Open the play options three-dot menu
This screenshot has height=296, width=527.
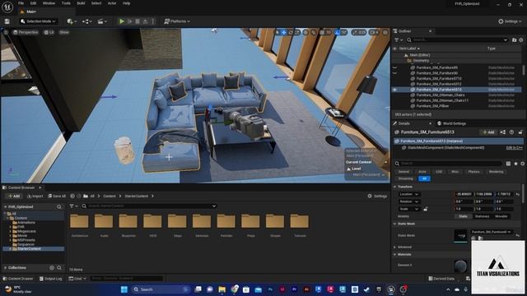153,21
